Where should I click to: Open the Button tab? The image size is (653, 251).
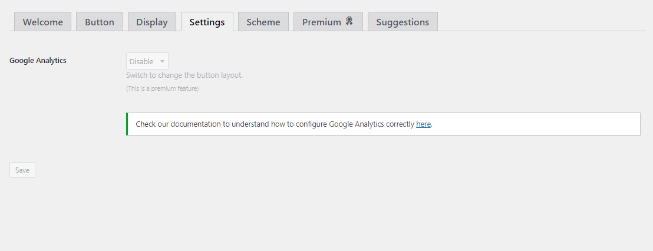[x=100, y=22]
